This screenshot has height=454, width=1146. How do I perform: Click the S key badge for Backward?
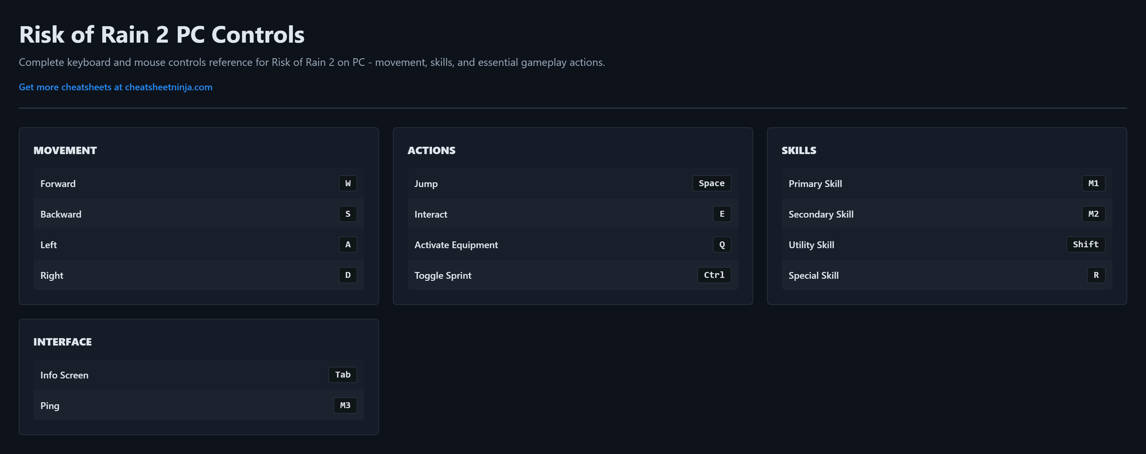pyautogui.click(x=347, y=214)
